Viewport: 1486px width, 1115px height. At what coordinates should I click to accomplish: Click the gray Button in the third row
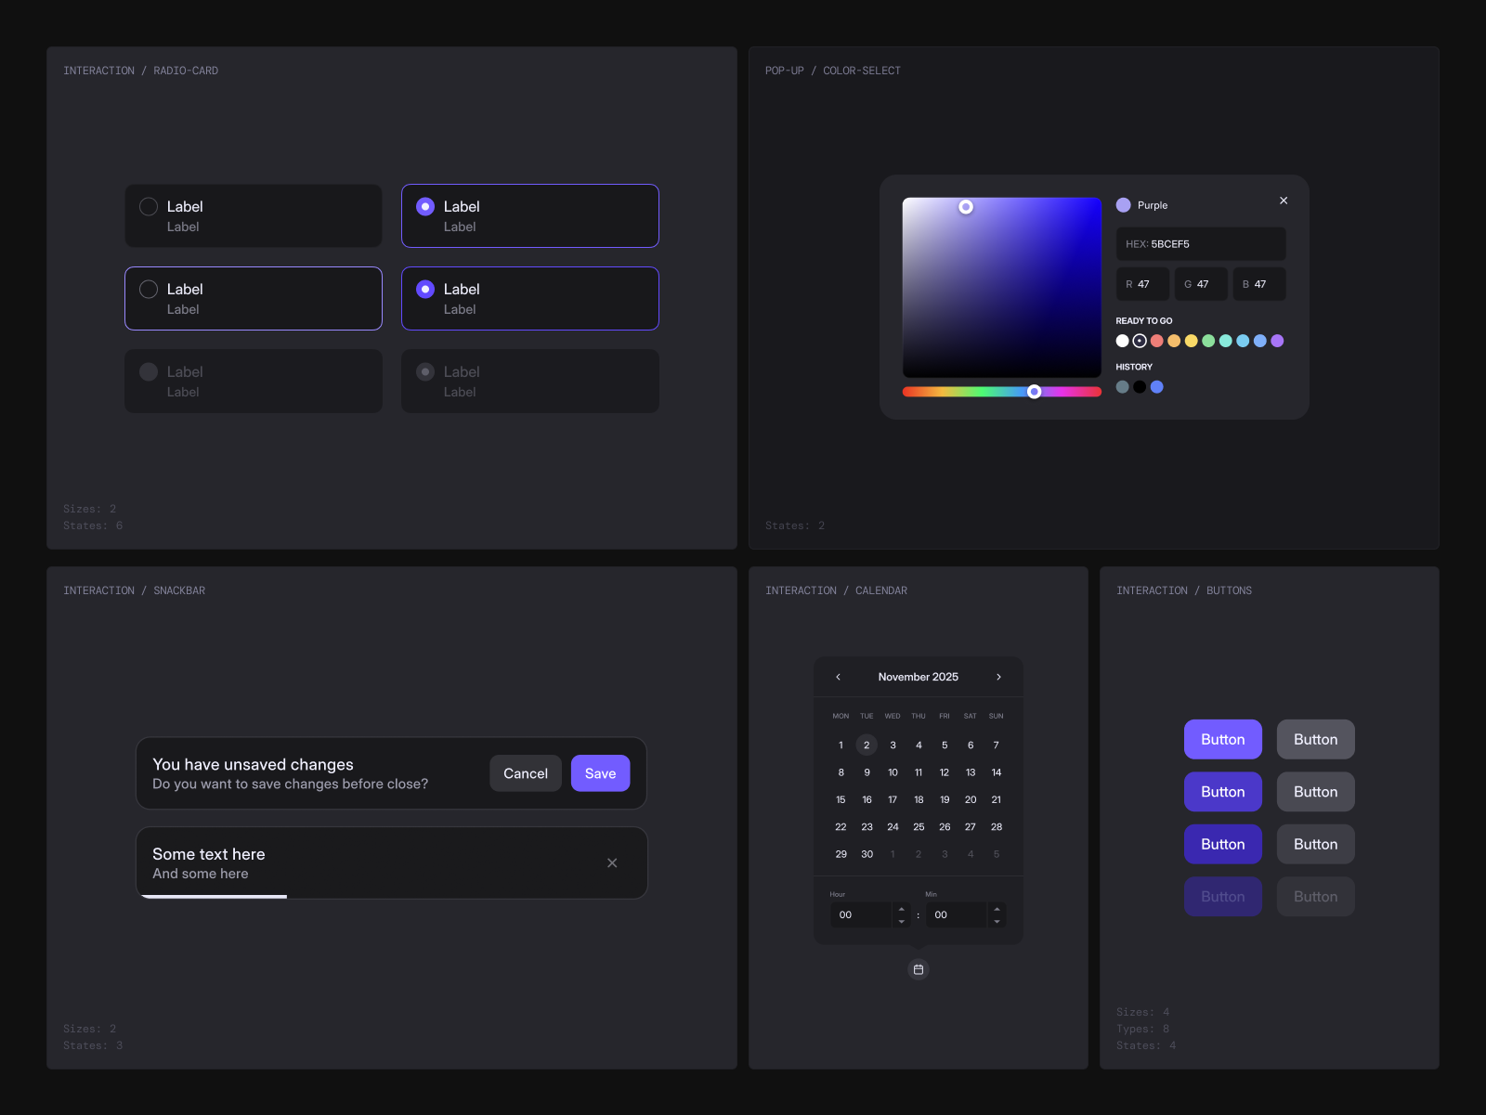1316,844
